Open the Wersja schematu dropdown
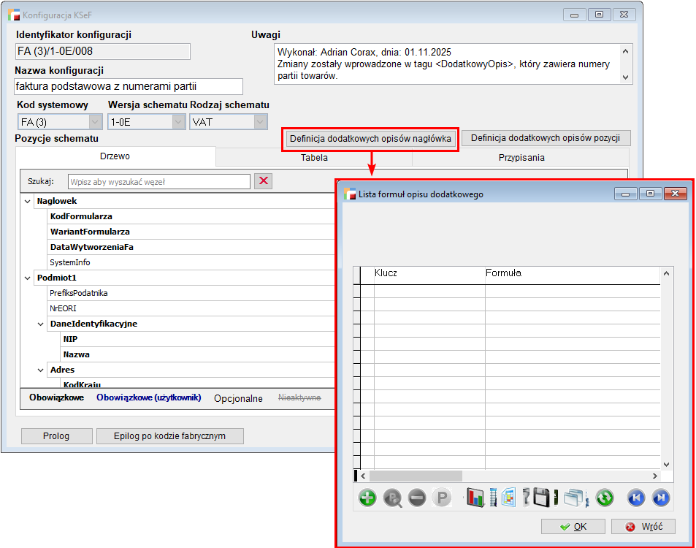The width and height of the screenshot is (696, 548). 178,122
